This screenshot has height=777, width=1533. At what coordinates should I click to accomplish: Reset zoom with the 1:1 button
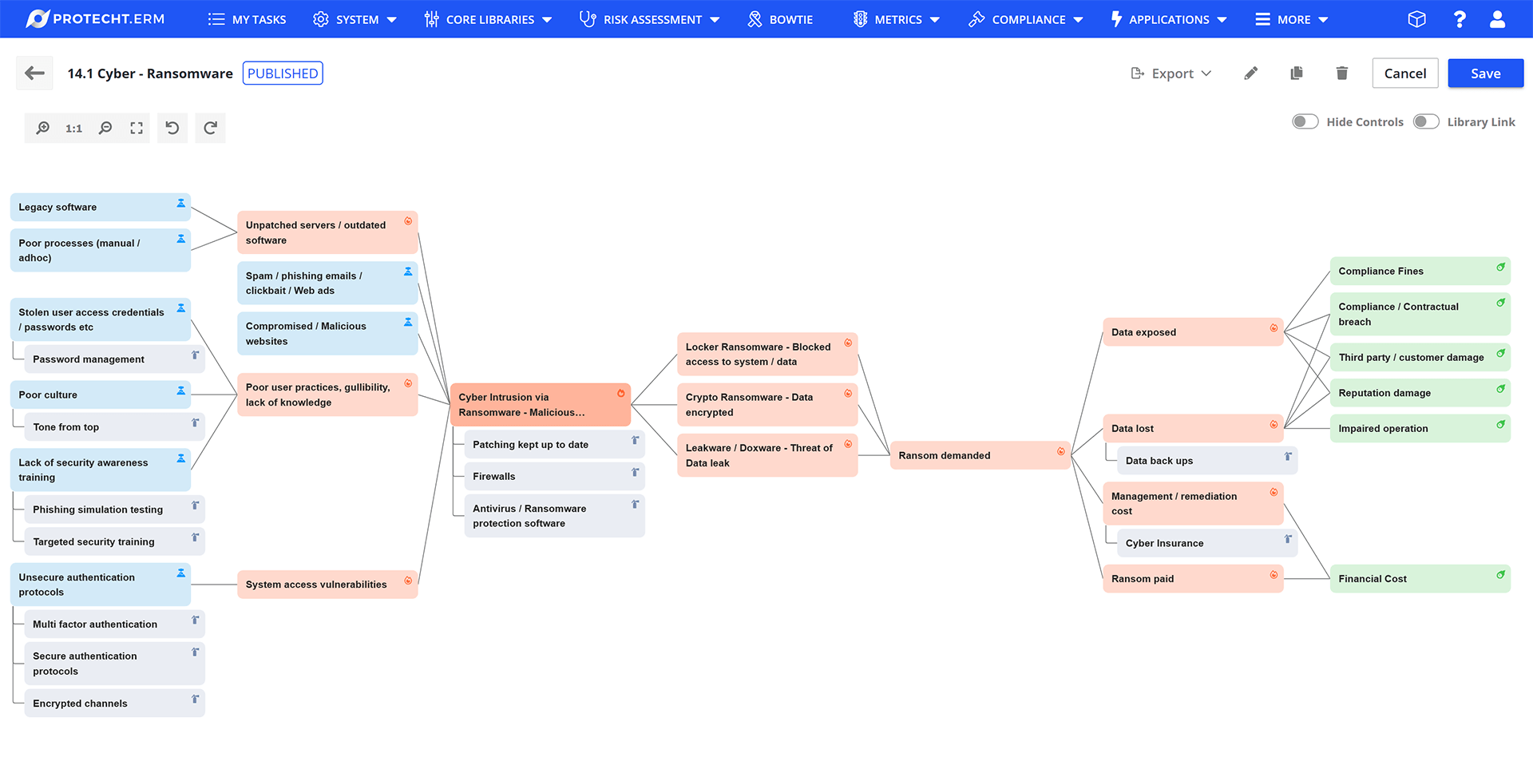point(74,128)
